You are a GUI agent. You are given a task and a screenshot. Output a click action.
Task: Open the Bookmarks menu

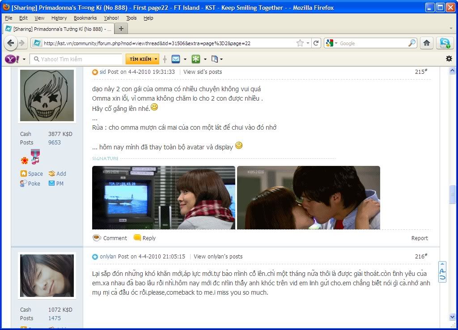pos(85,18)
